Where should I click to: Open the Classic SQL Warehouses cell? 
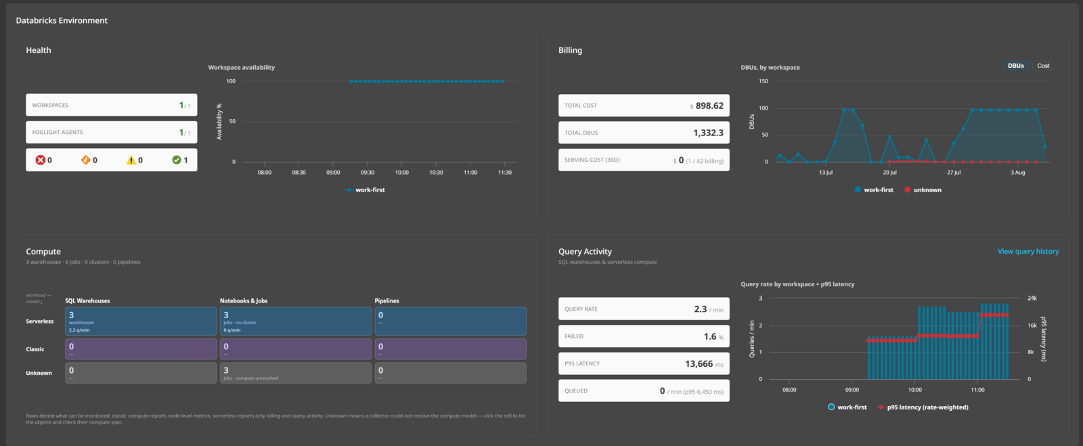click(141, 349)
